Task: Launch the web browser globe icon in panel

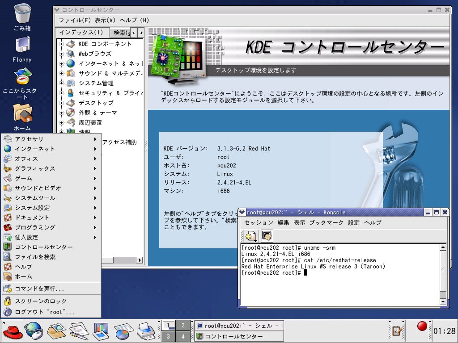Action: [x=34, y=331]
